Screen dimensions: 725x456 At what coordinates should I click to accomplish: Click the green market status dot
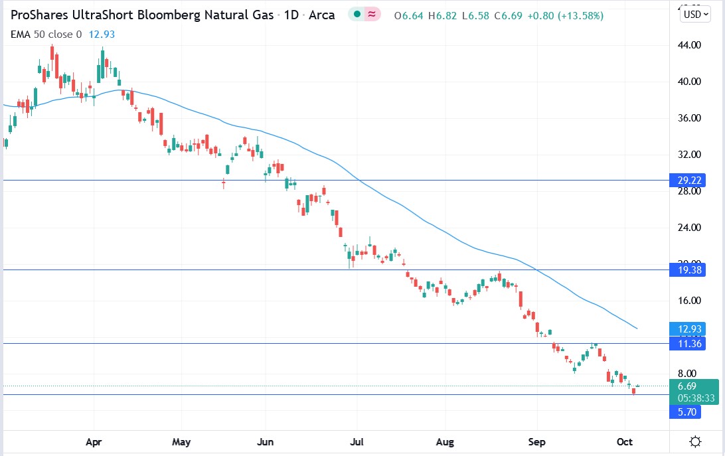point(357,15)
